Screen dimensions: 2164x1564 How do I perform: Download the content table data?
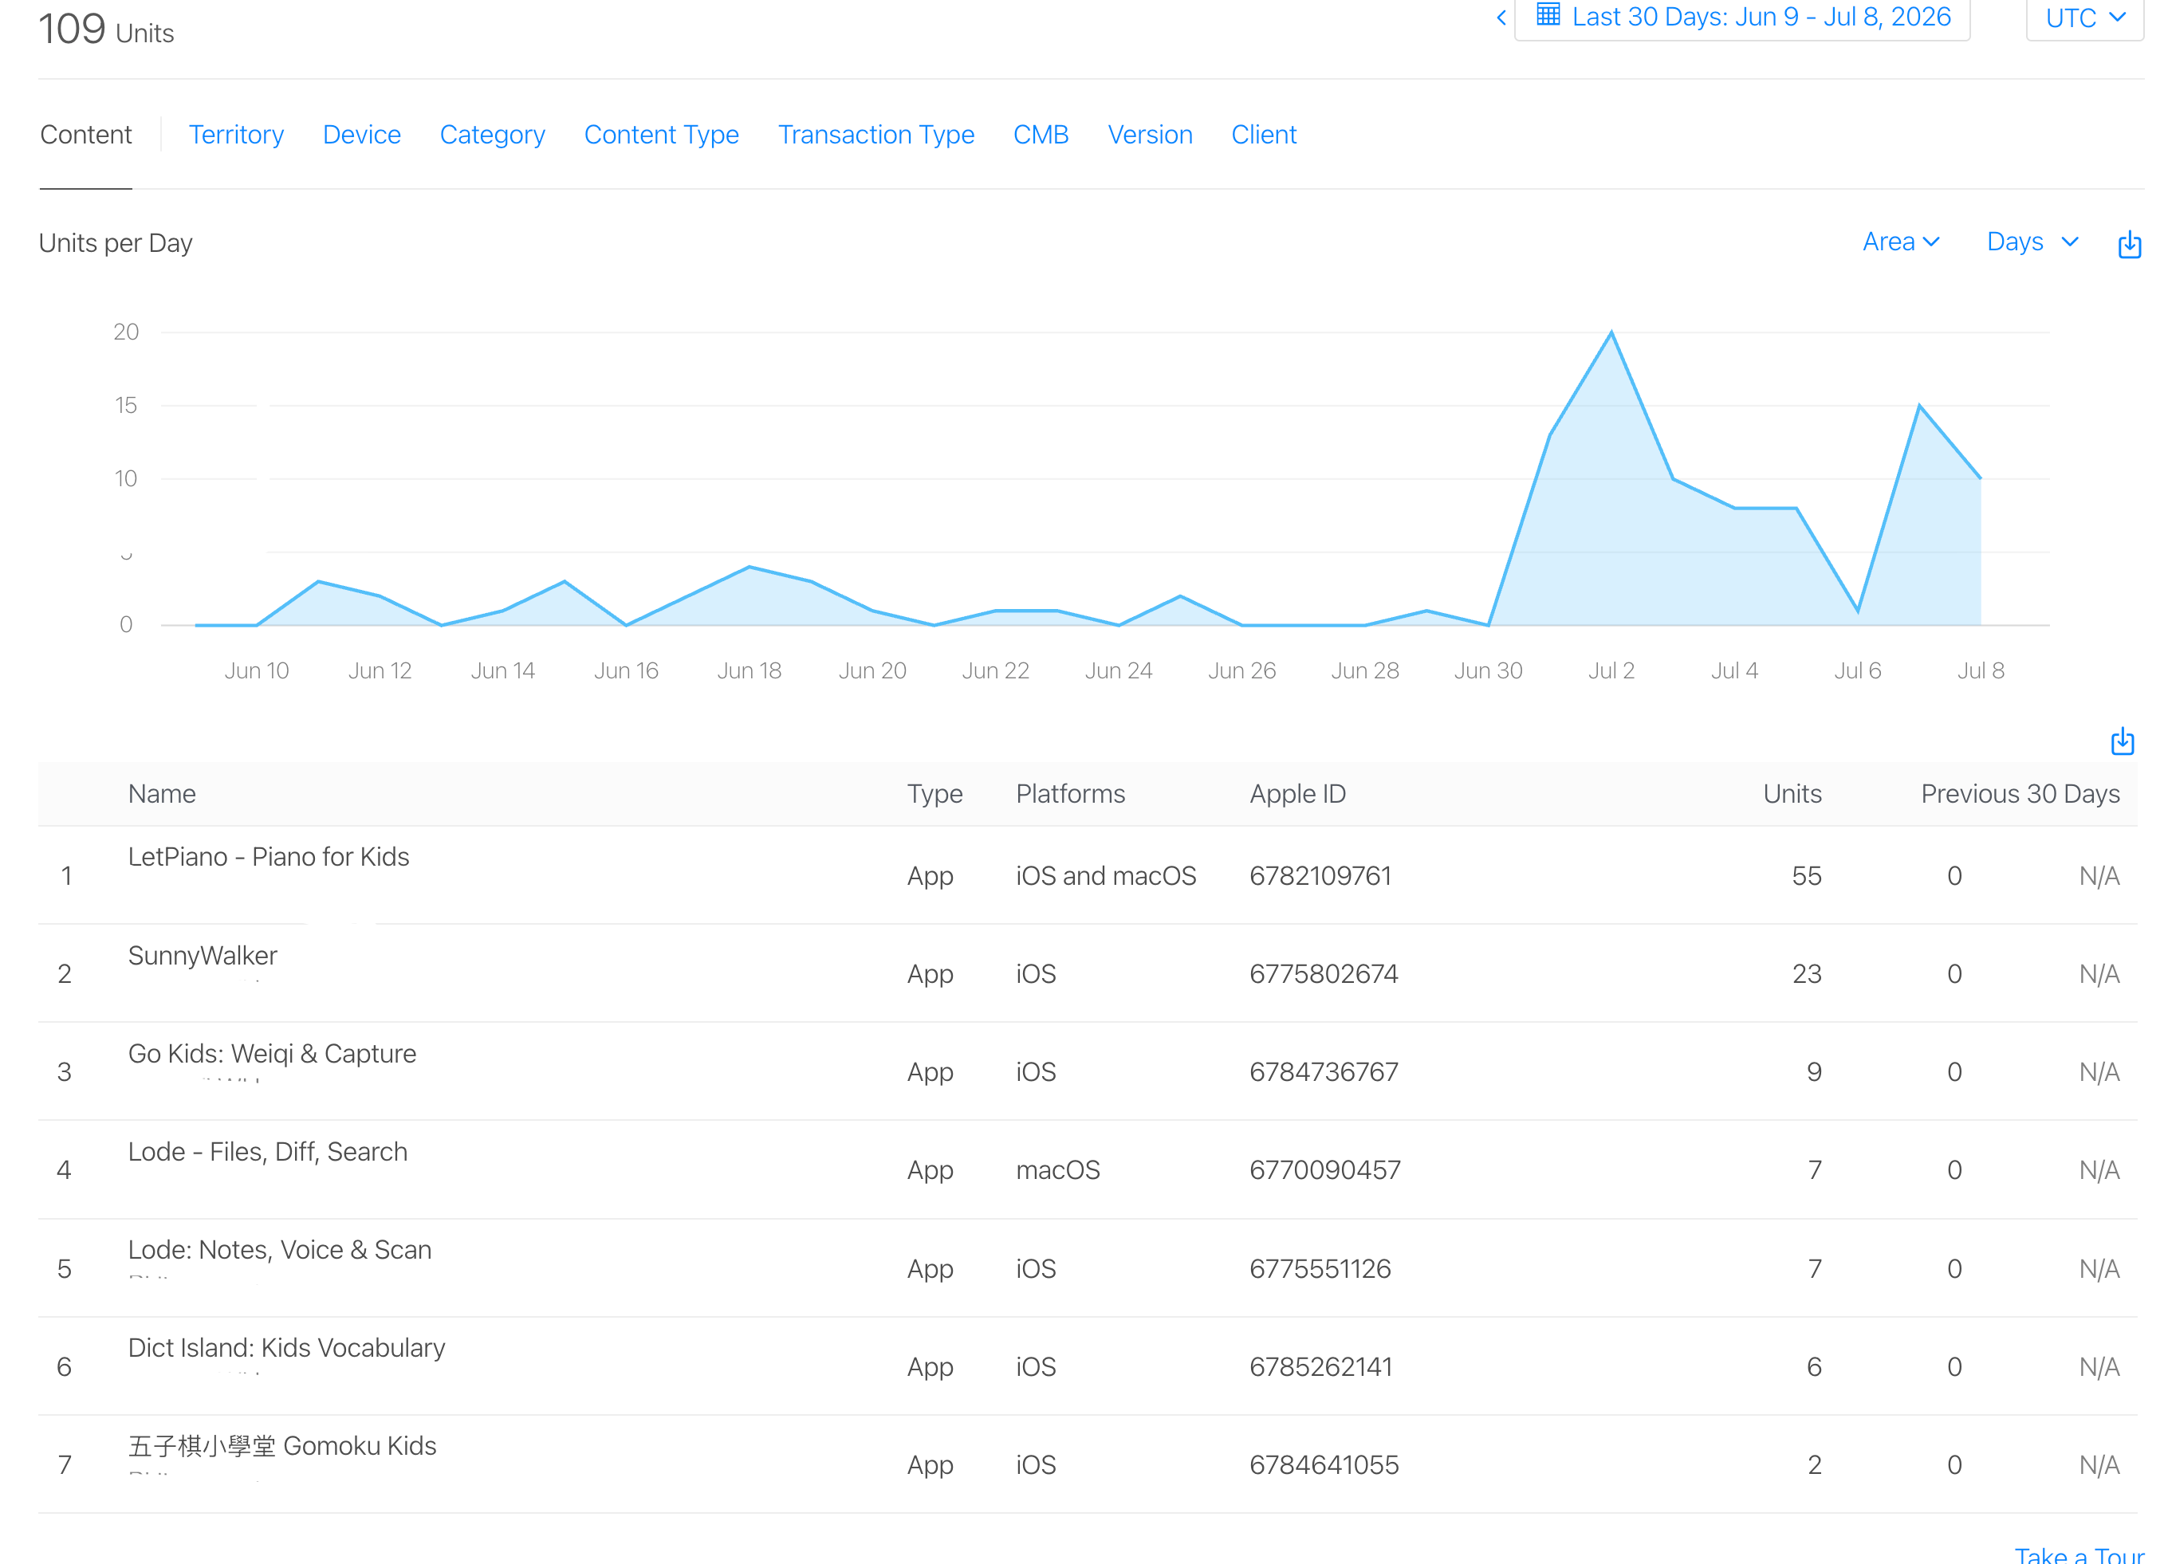coord(2122,741)
